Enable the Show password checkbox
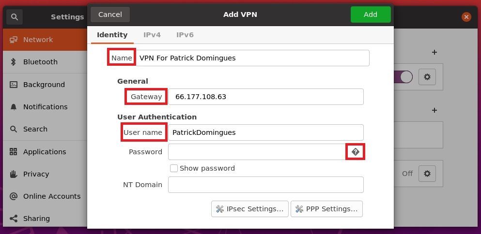The height and width of the screenshot is (234, 481). tap(174, 168)
